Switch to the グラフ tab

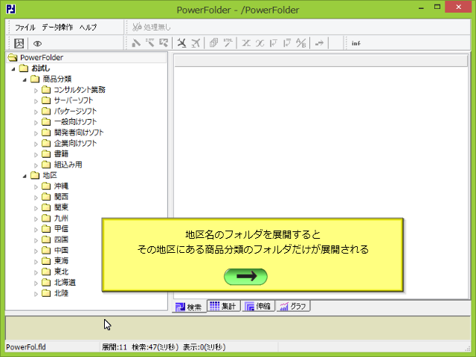pyautogui.click(x=293, y=306)
